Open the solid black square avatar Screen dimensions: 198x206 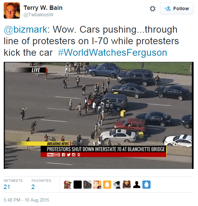[x=78, y=185]
